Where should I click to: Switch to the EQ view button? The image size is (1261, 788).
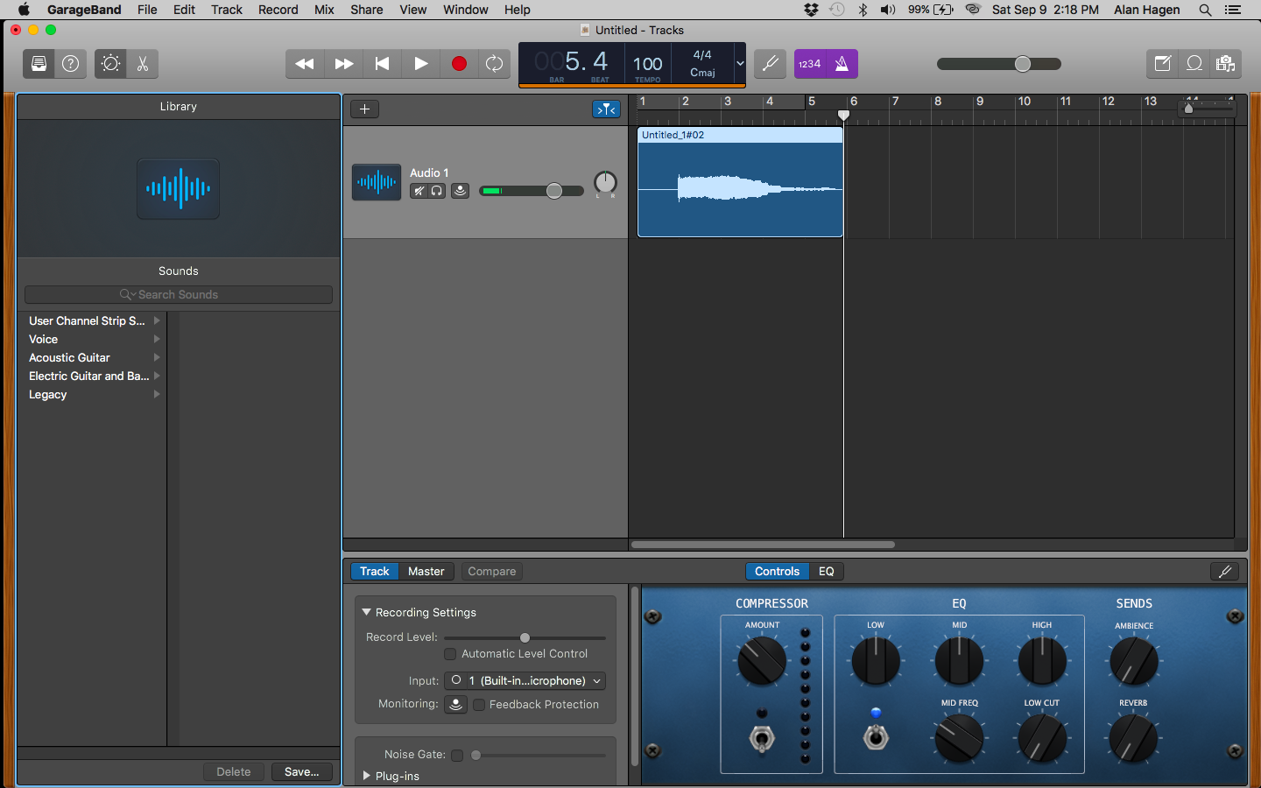tap(826, 571)
